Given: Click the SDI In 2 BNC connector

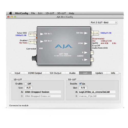Looking at the screenshot, I should pos(33,41).
